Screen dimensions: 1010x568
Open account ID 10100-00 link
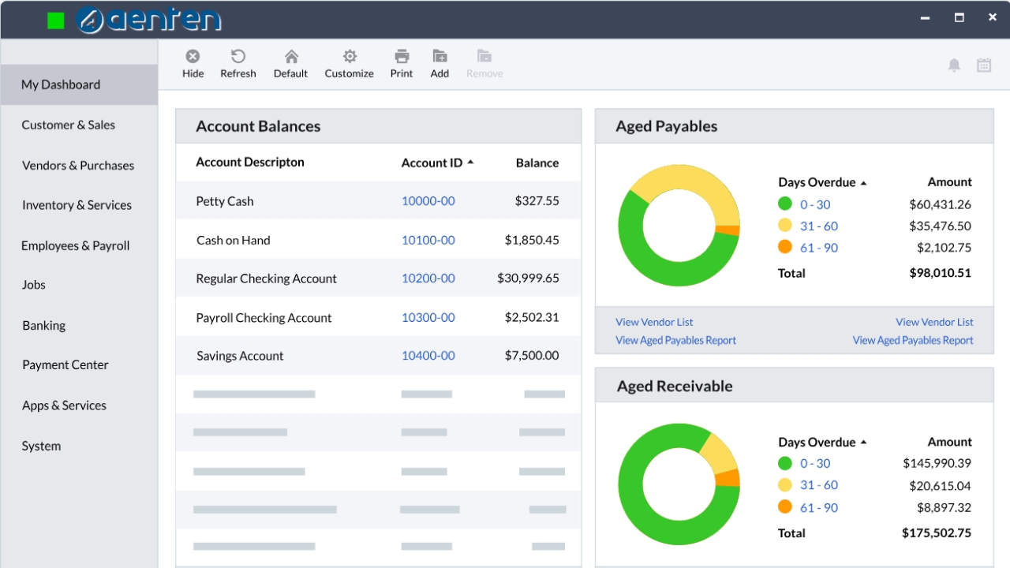(428, 240)
